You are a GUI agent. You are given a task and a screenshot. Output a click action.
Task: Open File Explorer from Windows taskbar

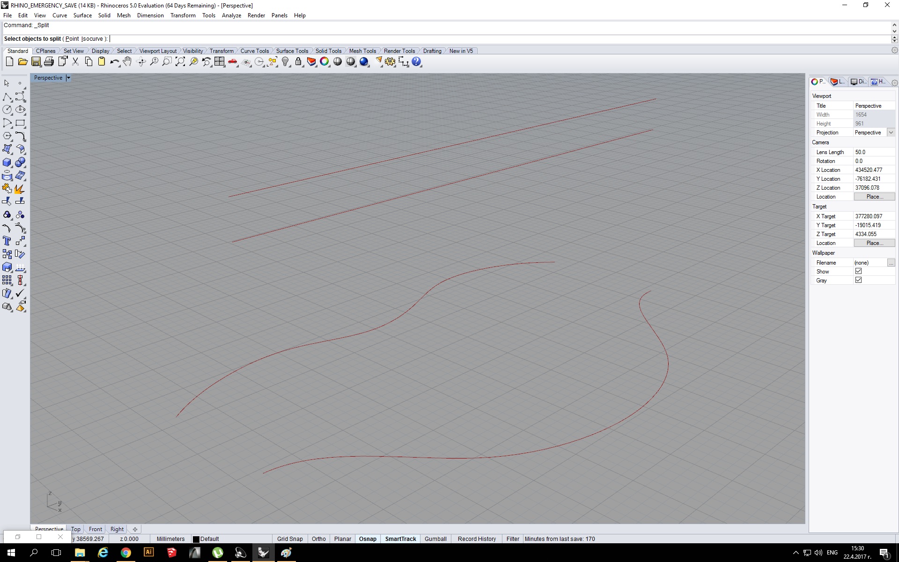coord(80,553)
